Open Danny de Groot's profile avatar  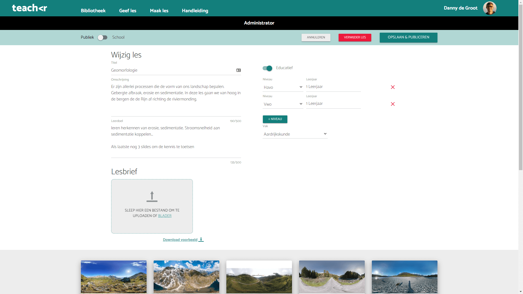(489, 8)
